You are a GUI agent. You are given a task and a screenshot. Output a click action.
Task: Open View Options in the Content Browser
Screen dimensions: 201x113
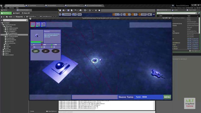(52, 111)
